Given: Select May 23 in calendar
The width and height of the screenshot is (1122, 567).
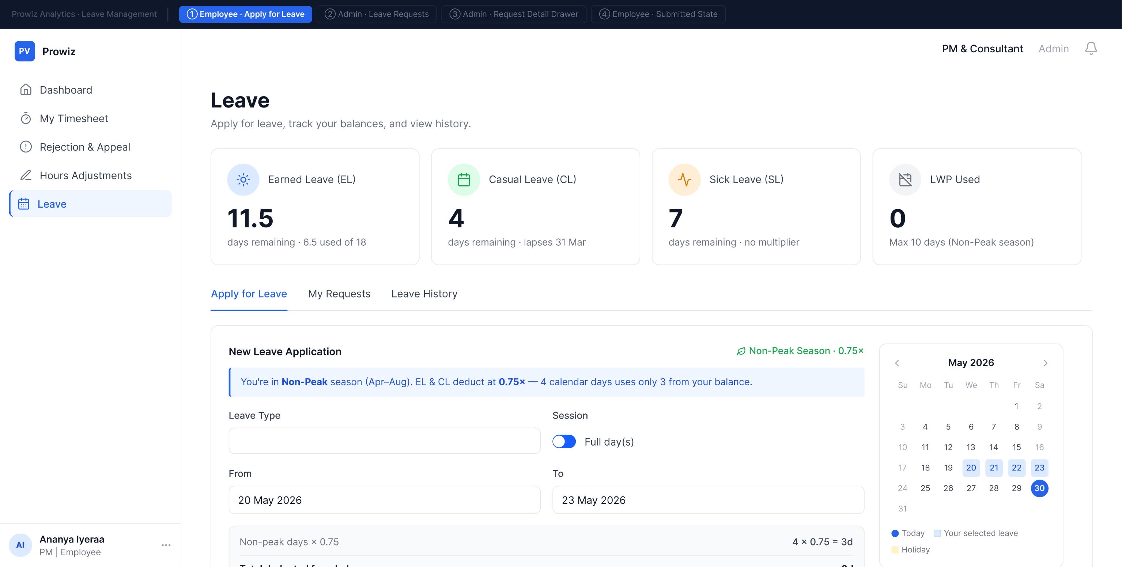Looking at the screenshot, I should coord(1039,468).
